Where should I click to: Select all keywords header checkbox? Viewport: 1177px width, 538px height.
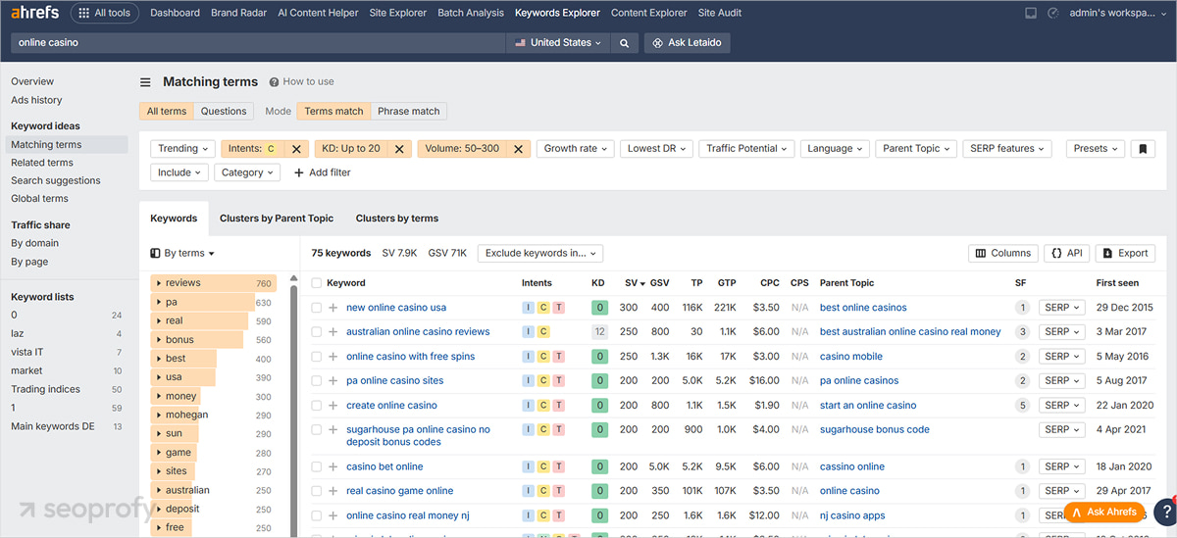click(316, 283)
